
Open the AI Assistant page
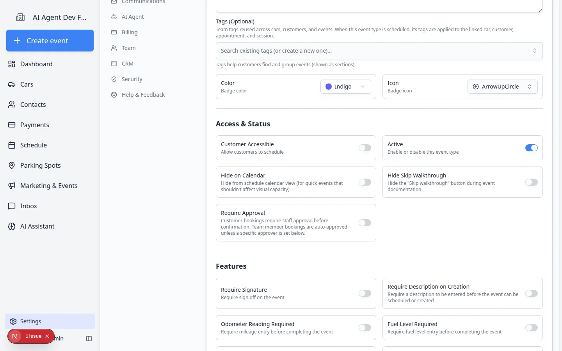point(37,226)
